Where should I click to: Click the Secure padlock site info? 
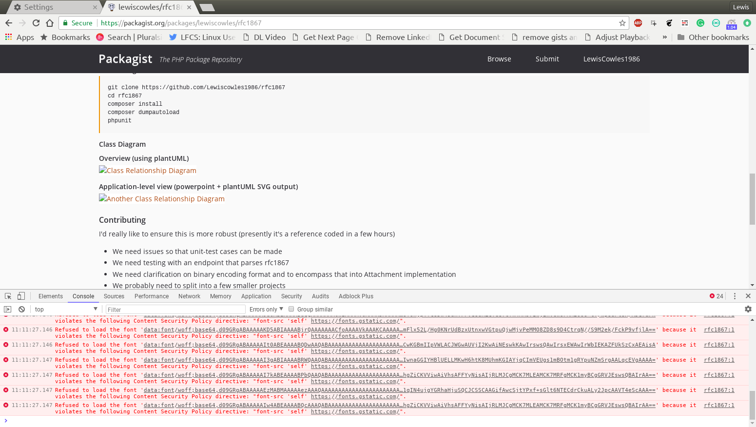pyautogui.click(x=78, y=23)
